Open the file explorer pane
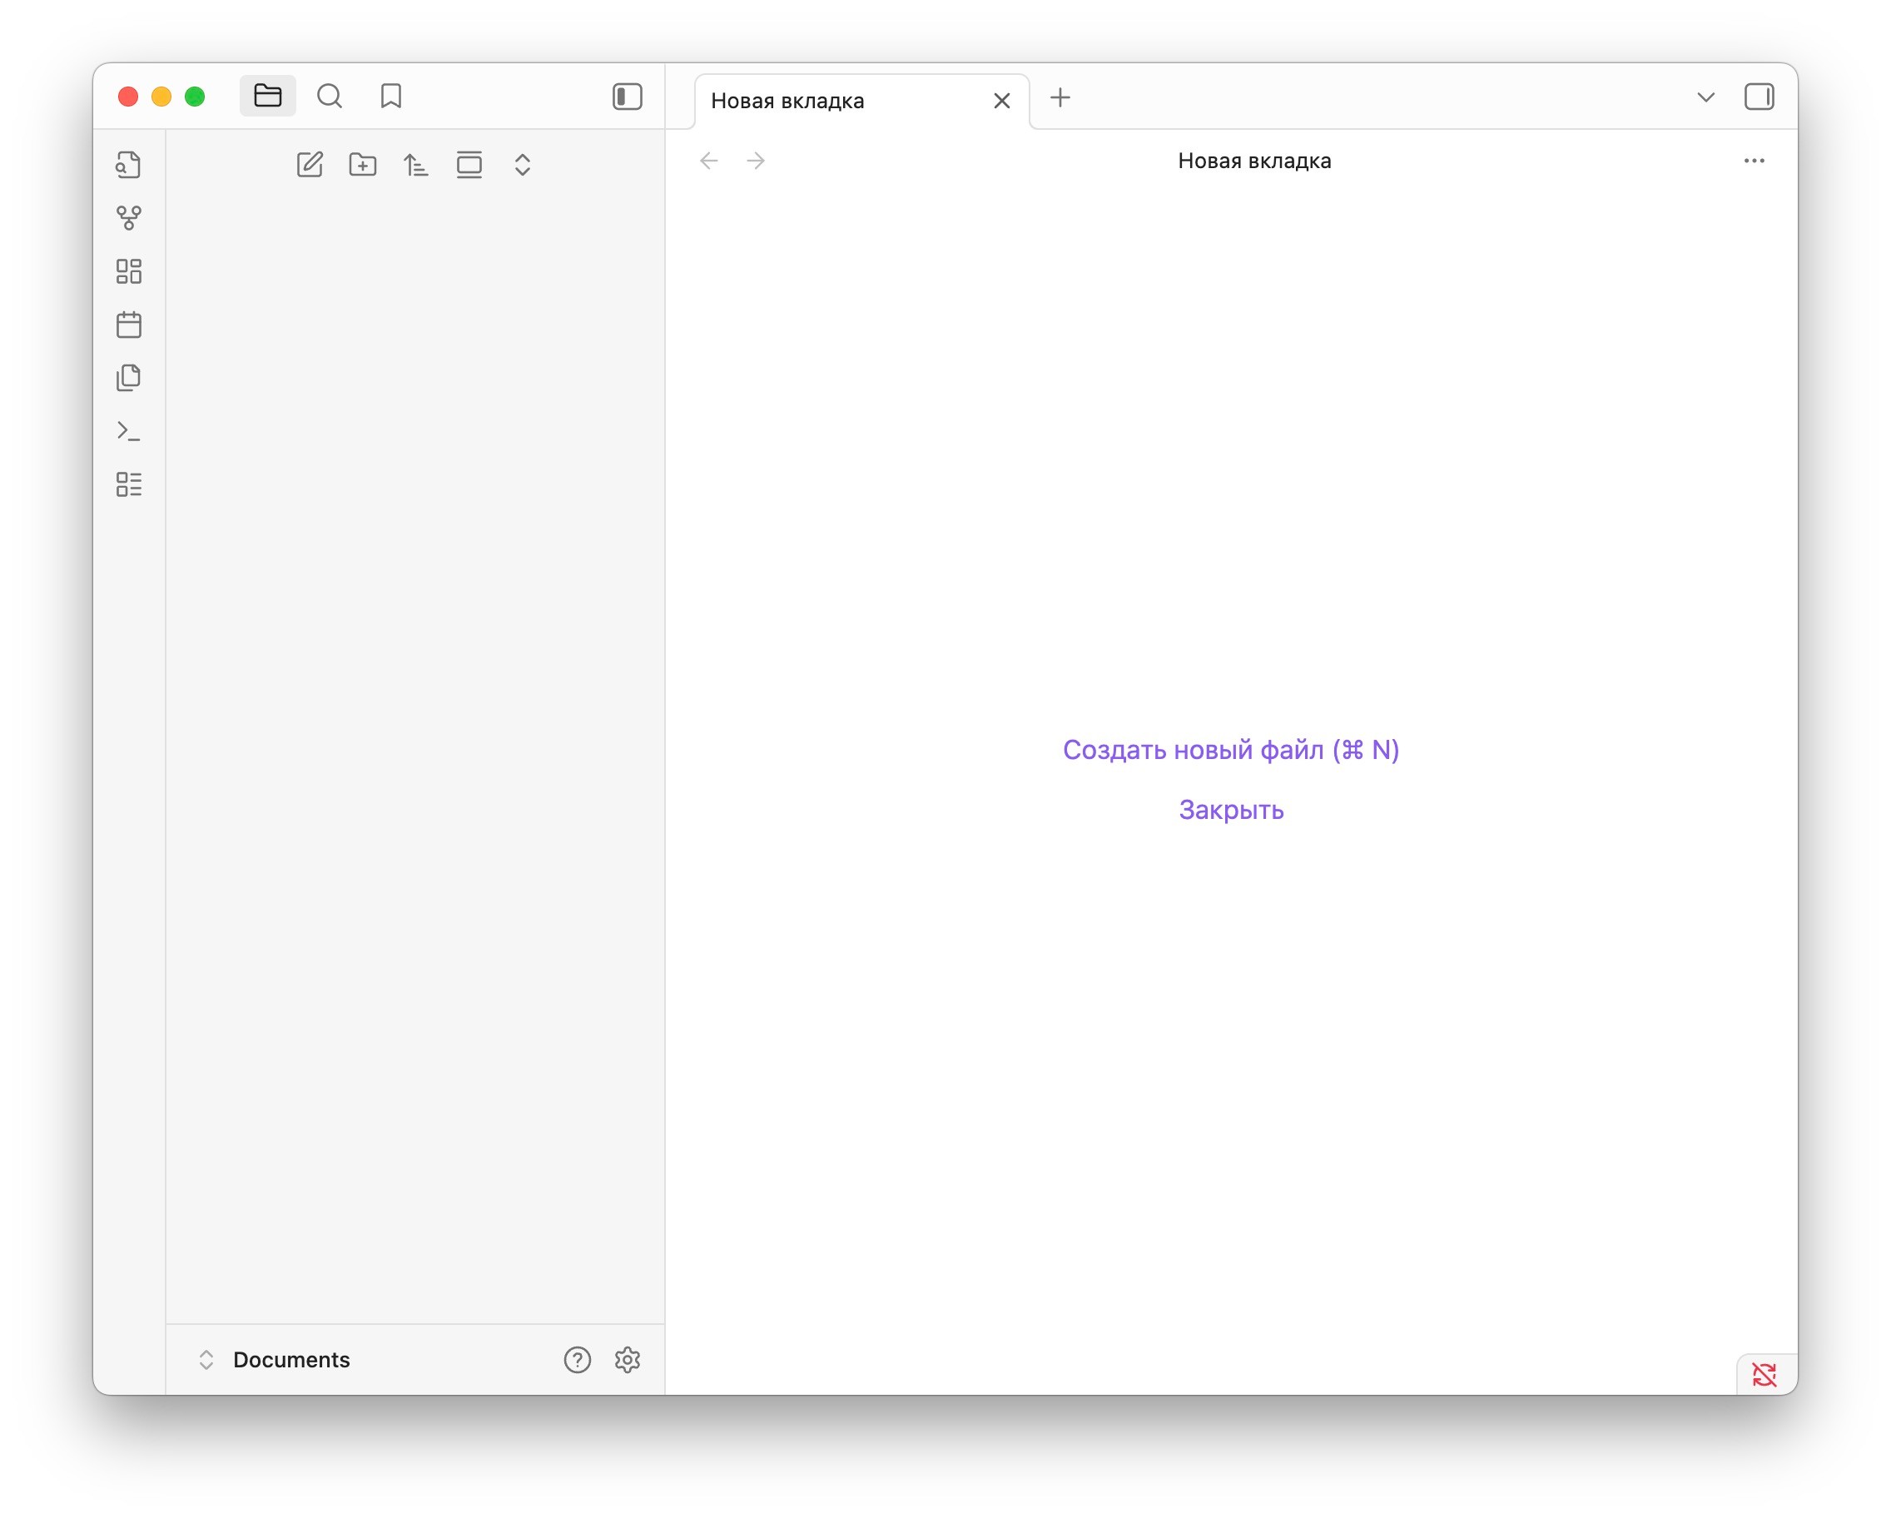The image size is (1891, 1518). (x=267, y=96)
